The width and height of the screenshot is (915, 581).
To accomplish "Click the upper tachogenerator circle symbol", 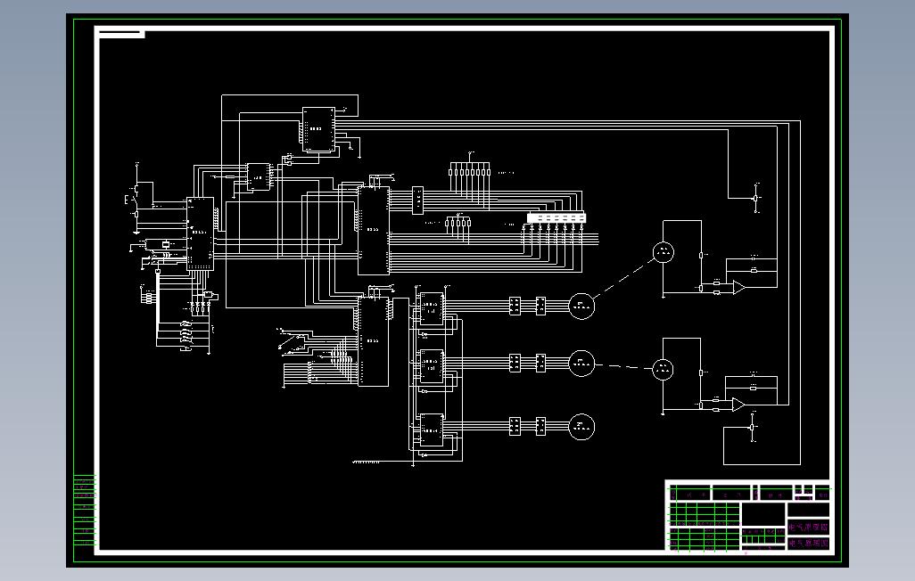I will pyautogui.click(x=664, y=252).
